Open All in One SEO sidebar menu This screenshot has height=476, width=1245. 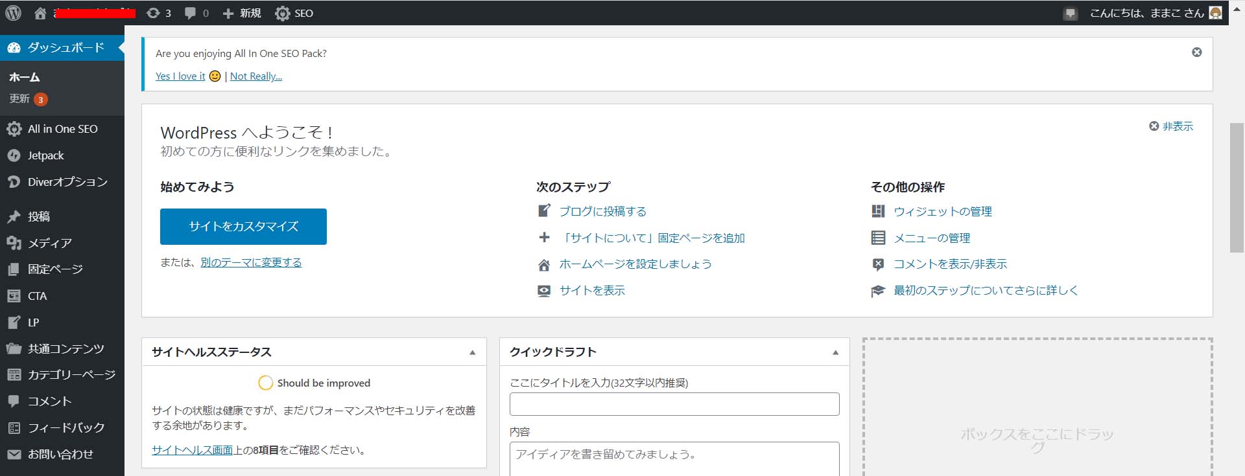62,129
